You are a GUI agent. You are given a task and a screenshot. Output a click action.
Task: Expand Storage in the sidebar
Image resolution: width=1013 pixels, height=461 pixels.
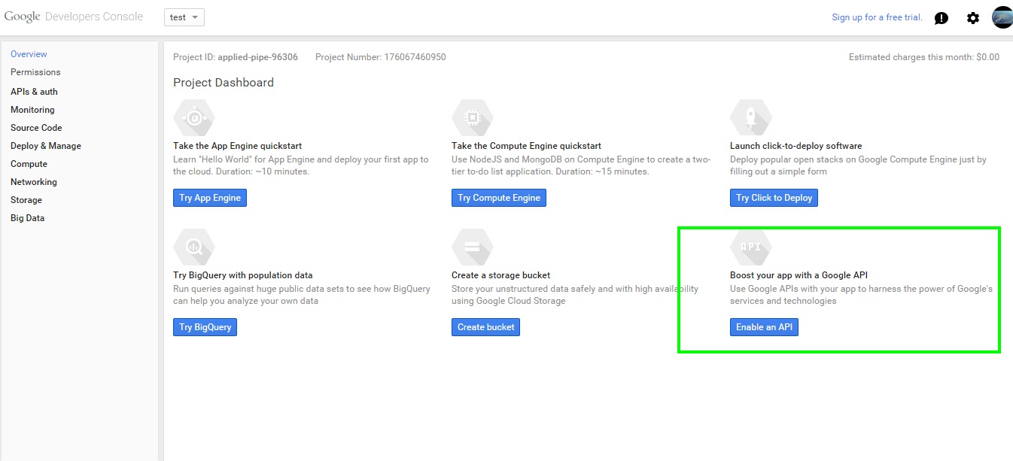click(x=26, y=200)
